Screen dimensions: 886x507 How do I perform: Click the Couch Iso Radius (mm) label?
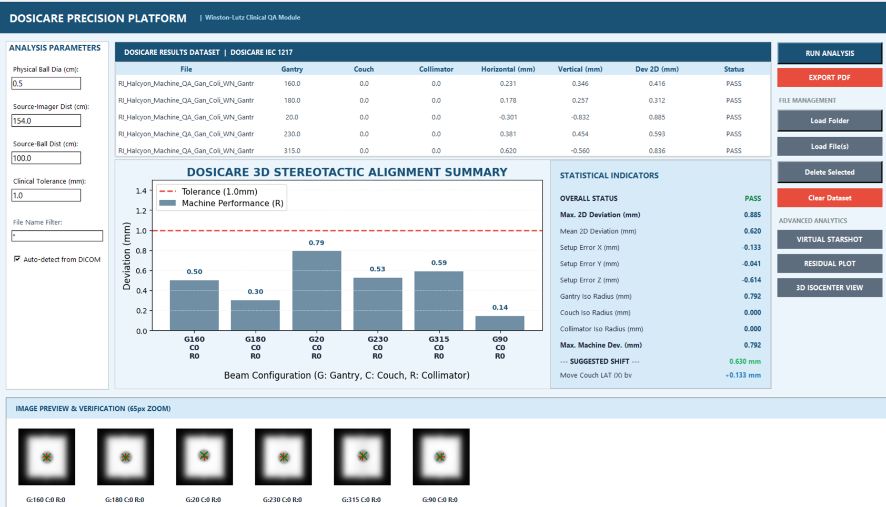tap(595, 312)
